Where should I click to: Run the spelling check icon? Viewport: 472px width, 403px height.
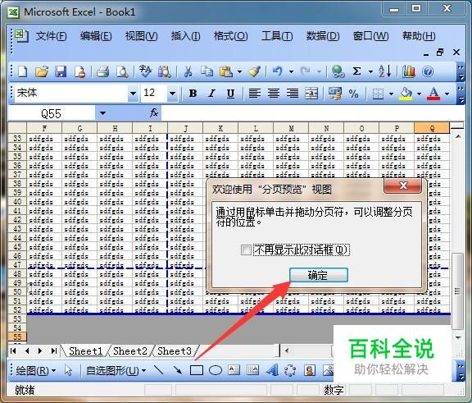click(x=145, y=71)
